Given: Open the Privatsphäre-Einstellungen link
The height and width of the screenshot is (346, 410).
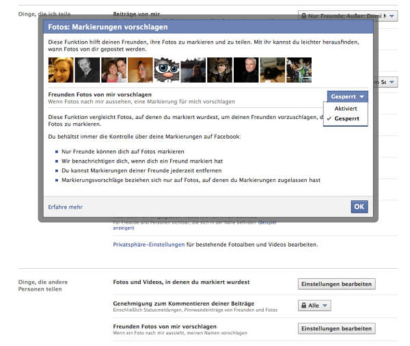Looking at the screenshot, I should click(x=149, y=245).
